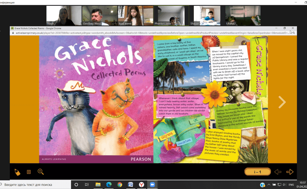Viewport: 307px width, 189px height.
Task: Open Zoom from the Windows taskbar
Action: (152, 185)
